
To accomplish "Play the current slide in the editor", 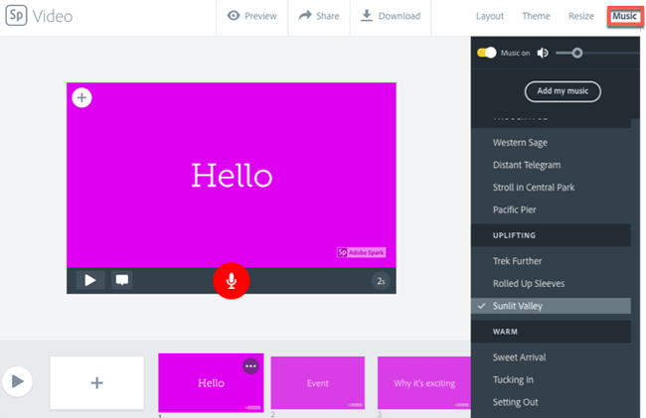I will tap(90, 280).
